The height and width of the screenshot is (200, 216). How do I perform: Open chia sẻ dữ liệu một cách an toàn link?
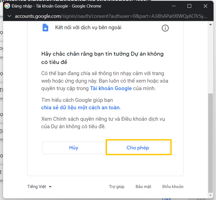point(81,108)
